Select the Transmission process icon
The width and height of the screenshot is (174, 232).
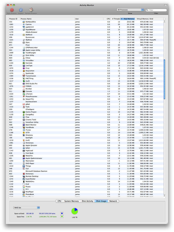(24, 76)
